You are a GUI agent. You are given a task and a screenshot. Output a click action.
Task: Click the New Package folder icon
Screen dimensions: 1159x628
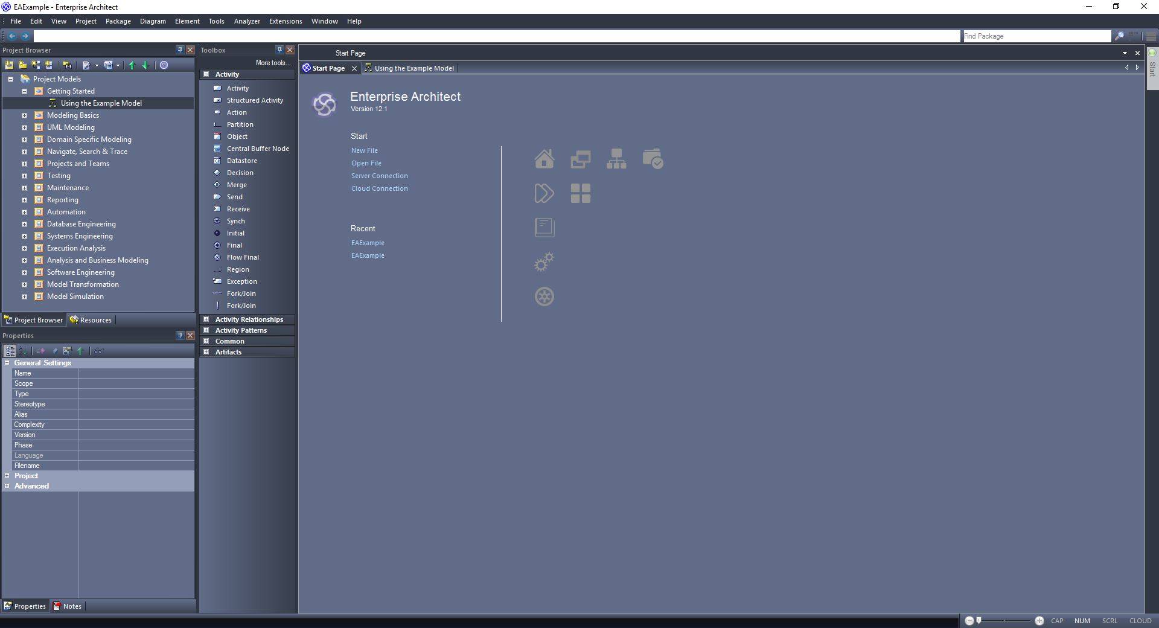point(23,65)
